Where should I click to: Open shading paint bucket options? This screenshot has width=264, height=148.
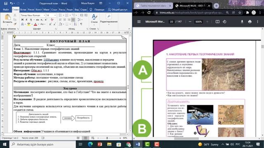coord(61,24)
